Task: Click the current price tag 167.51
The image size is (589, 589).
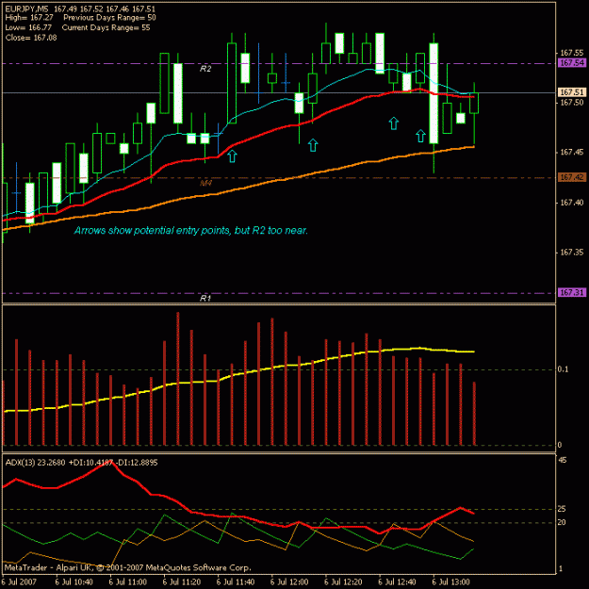Action: [572, 92]
